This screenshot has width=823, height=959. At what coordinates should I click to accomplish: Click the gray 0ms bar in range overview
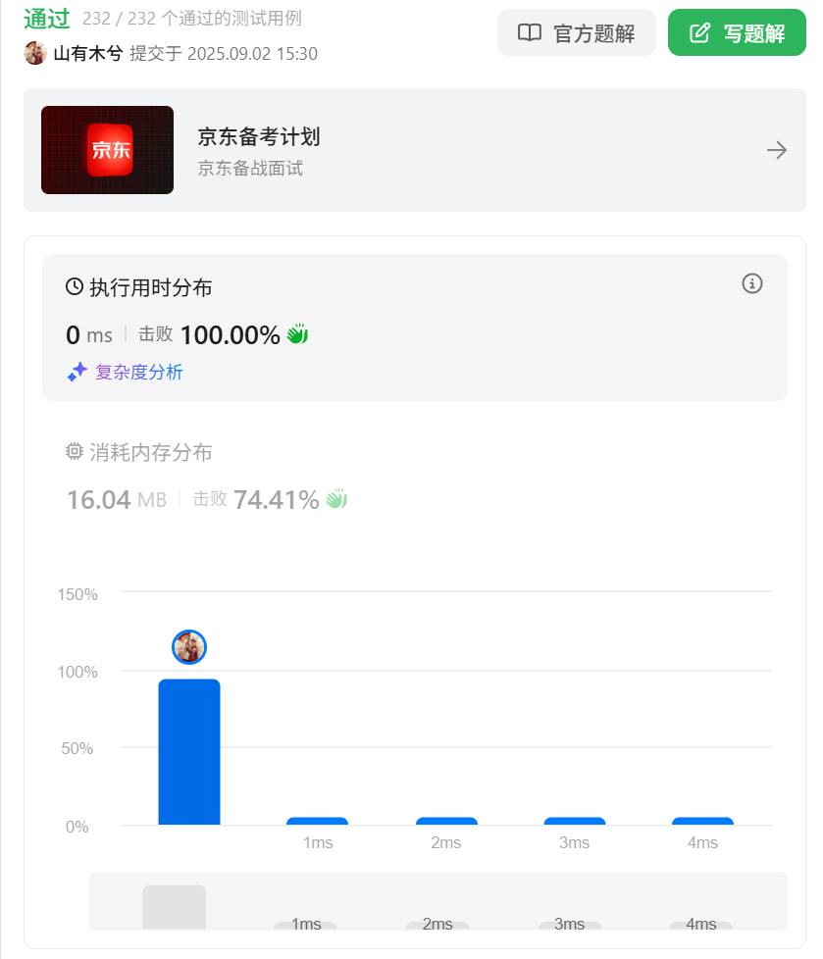coord(175,907)
